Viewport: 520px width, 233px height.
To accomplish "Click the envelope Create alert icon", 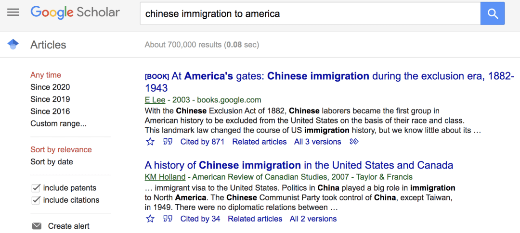I will (37, 226).
